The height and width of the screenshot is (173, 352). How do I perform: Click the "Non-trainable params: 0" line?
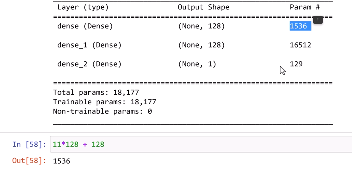(x=102, y=112)
